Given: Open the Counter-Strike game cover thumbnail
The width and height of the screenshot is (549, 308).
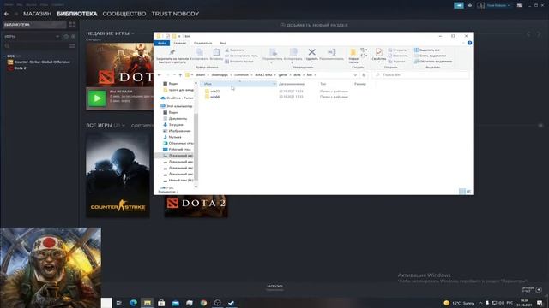Looking at the screenshot, I should click(x=118, y=174).
